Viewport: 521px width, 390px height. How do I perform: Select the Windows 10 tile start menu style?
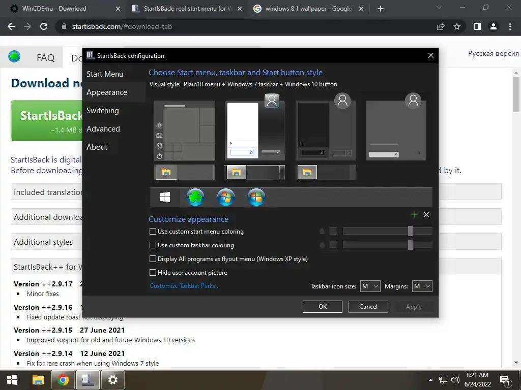(185, 131)
